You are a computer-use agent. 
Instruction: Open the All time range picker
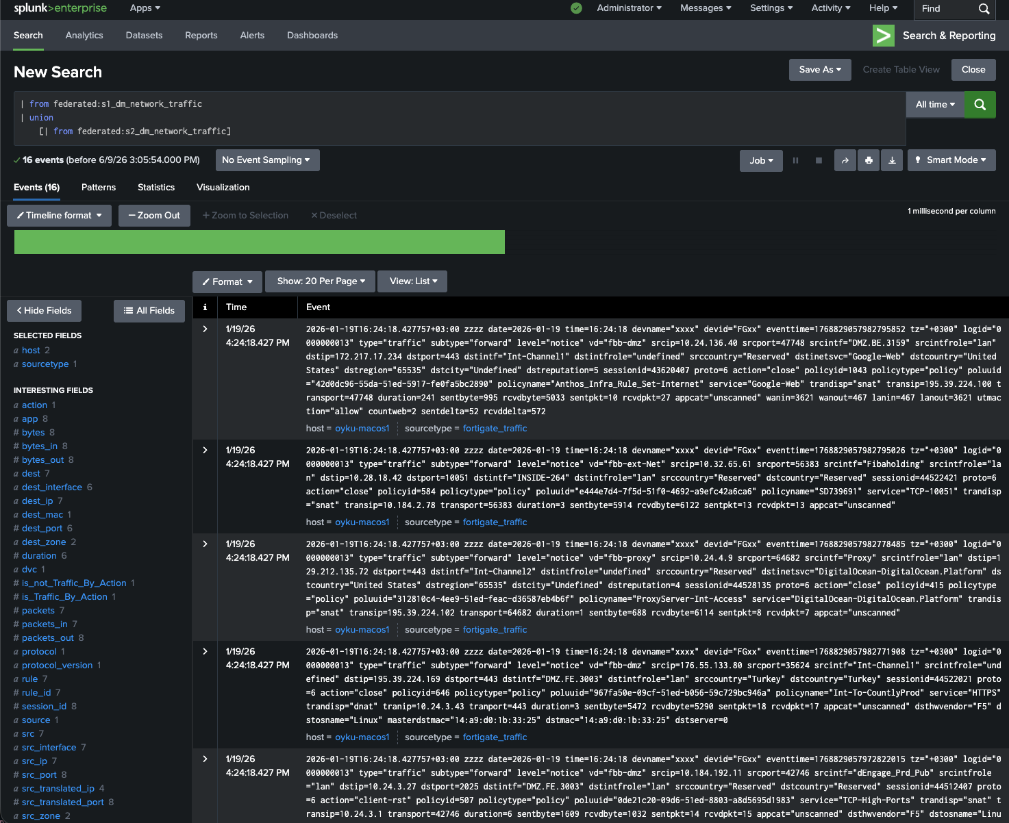(935, 105)
